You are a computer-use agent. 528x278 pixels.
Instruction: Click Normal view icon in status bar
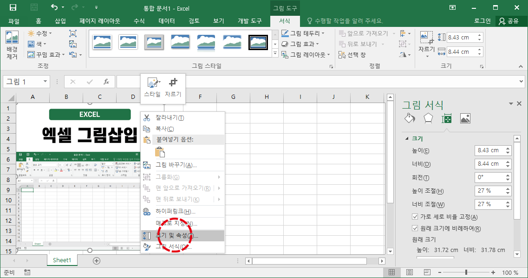point(391,272)
